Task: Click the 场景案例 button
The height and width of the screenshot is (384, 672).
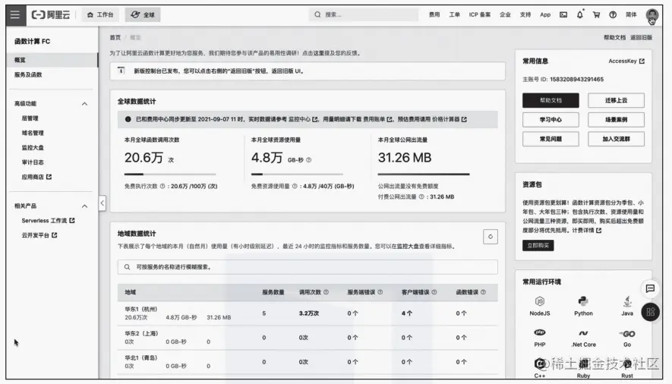Action: coord(616,119)
